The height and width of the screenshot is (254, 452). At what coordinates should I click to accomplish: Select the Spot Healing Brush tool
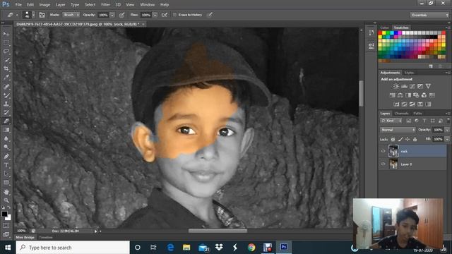(x=6, y=86)
